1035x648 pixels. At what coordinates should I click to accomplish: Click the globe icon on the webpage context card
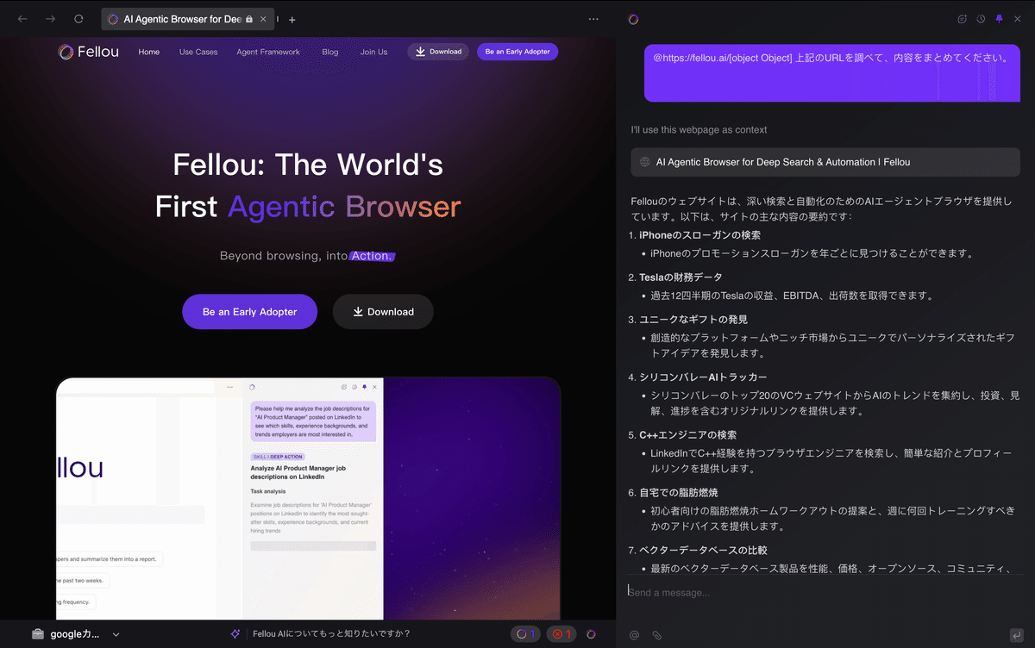[x=647, y=162]
